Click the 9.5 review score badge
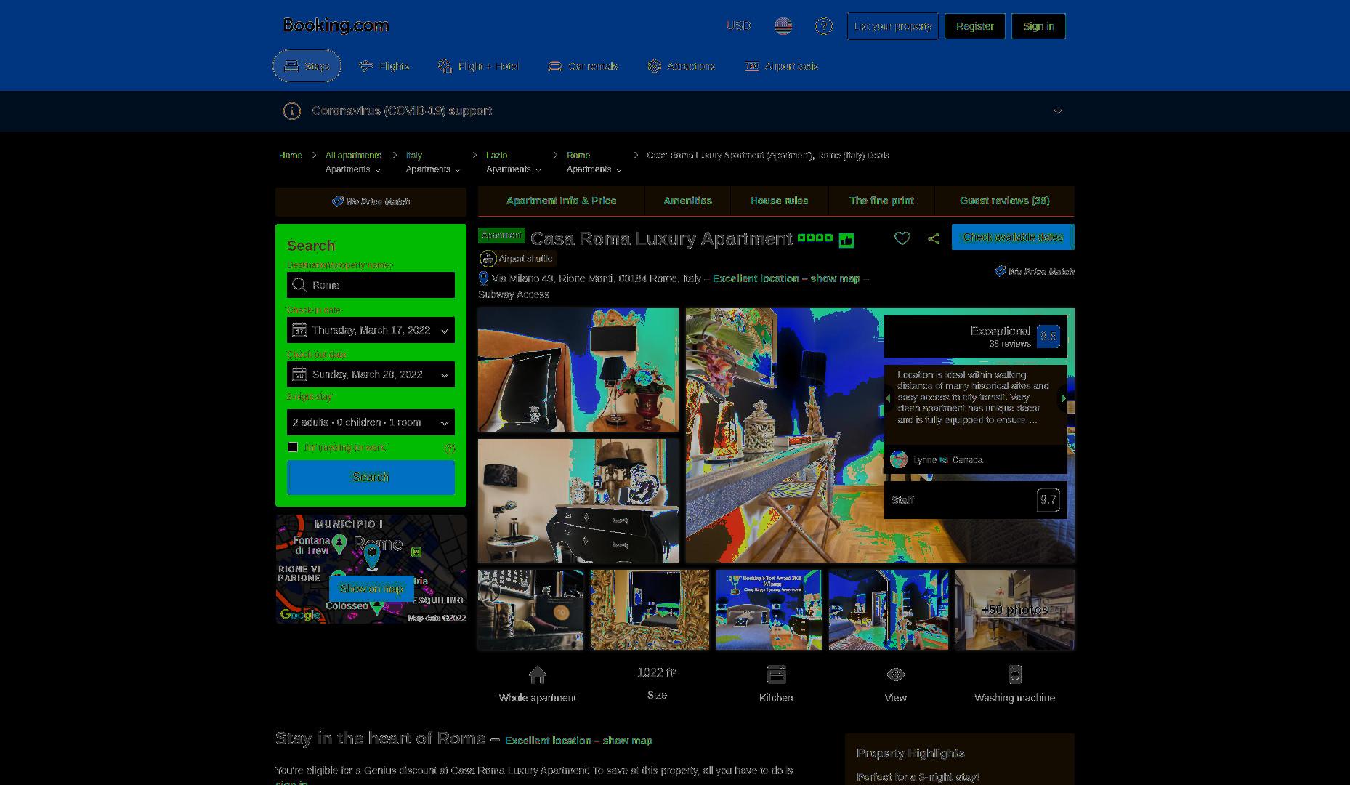 [x=1048, y=336]
